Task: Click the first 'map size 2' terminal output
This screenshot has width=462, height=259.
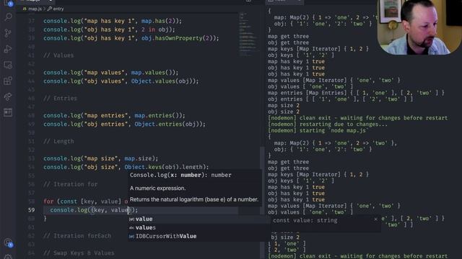Action: pos(284,106)
